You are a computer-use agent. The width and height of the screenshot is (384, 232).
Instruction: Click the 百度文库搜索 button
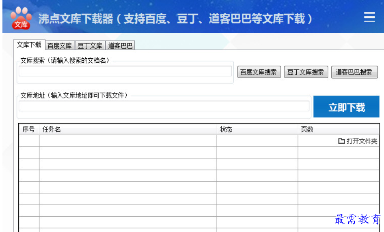tap(259, 72)
